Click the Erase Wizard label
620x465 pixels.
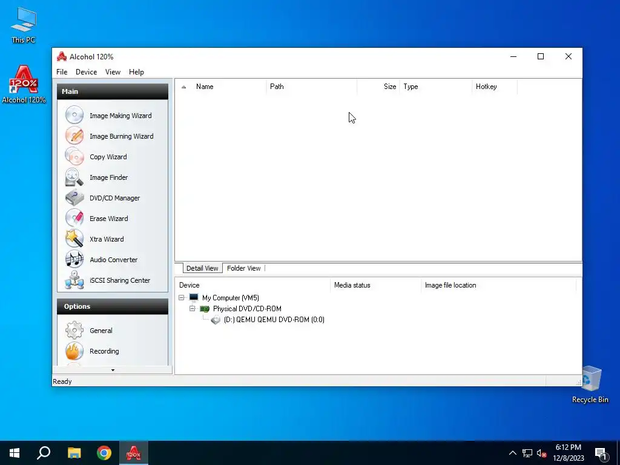[x=109, y=218]
